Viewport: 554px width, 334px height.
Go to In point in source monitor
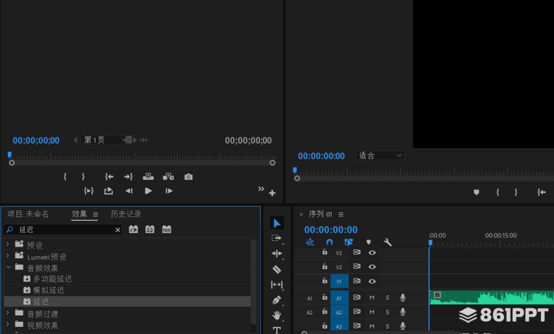109,176
